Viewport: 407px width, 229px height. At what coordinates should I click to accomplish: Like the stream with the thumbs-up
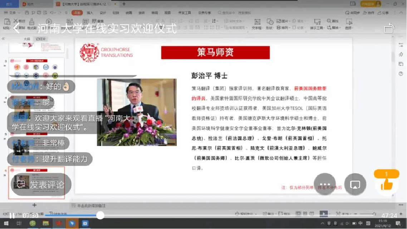[x=387, y=185]
